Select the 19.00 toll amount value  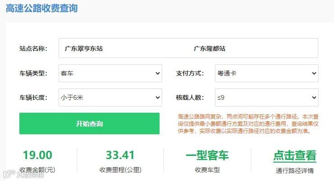(x=37, y=155)
